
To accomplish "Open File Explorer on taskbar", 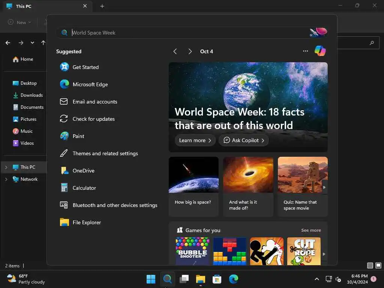I will (x=201, y=279).
